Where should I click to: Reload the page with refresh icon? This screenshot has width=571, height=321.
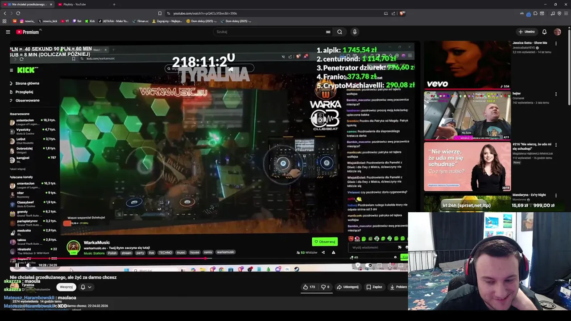(x=18, y=13)
